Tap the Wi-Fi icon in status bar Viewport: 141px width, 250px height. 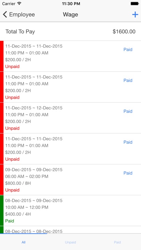coord(19,4)
